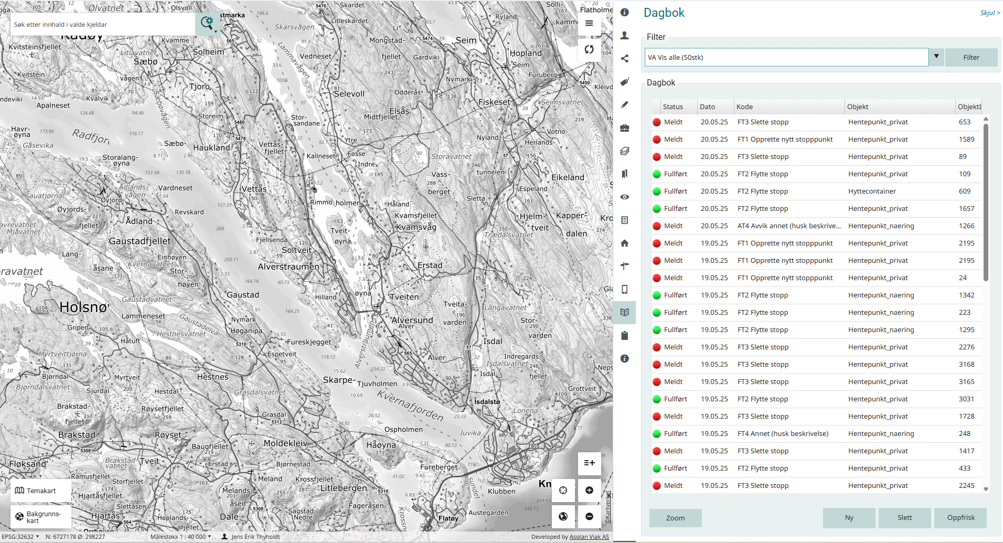Image resolution: width=1003 pixels, height=543 pixels.
Task: Click the Dagbok table vertical scrollbar
Action: point(986,202)
